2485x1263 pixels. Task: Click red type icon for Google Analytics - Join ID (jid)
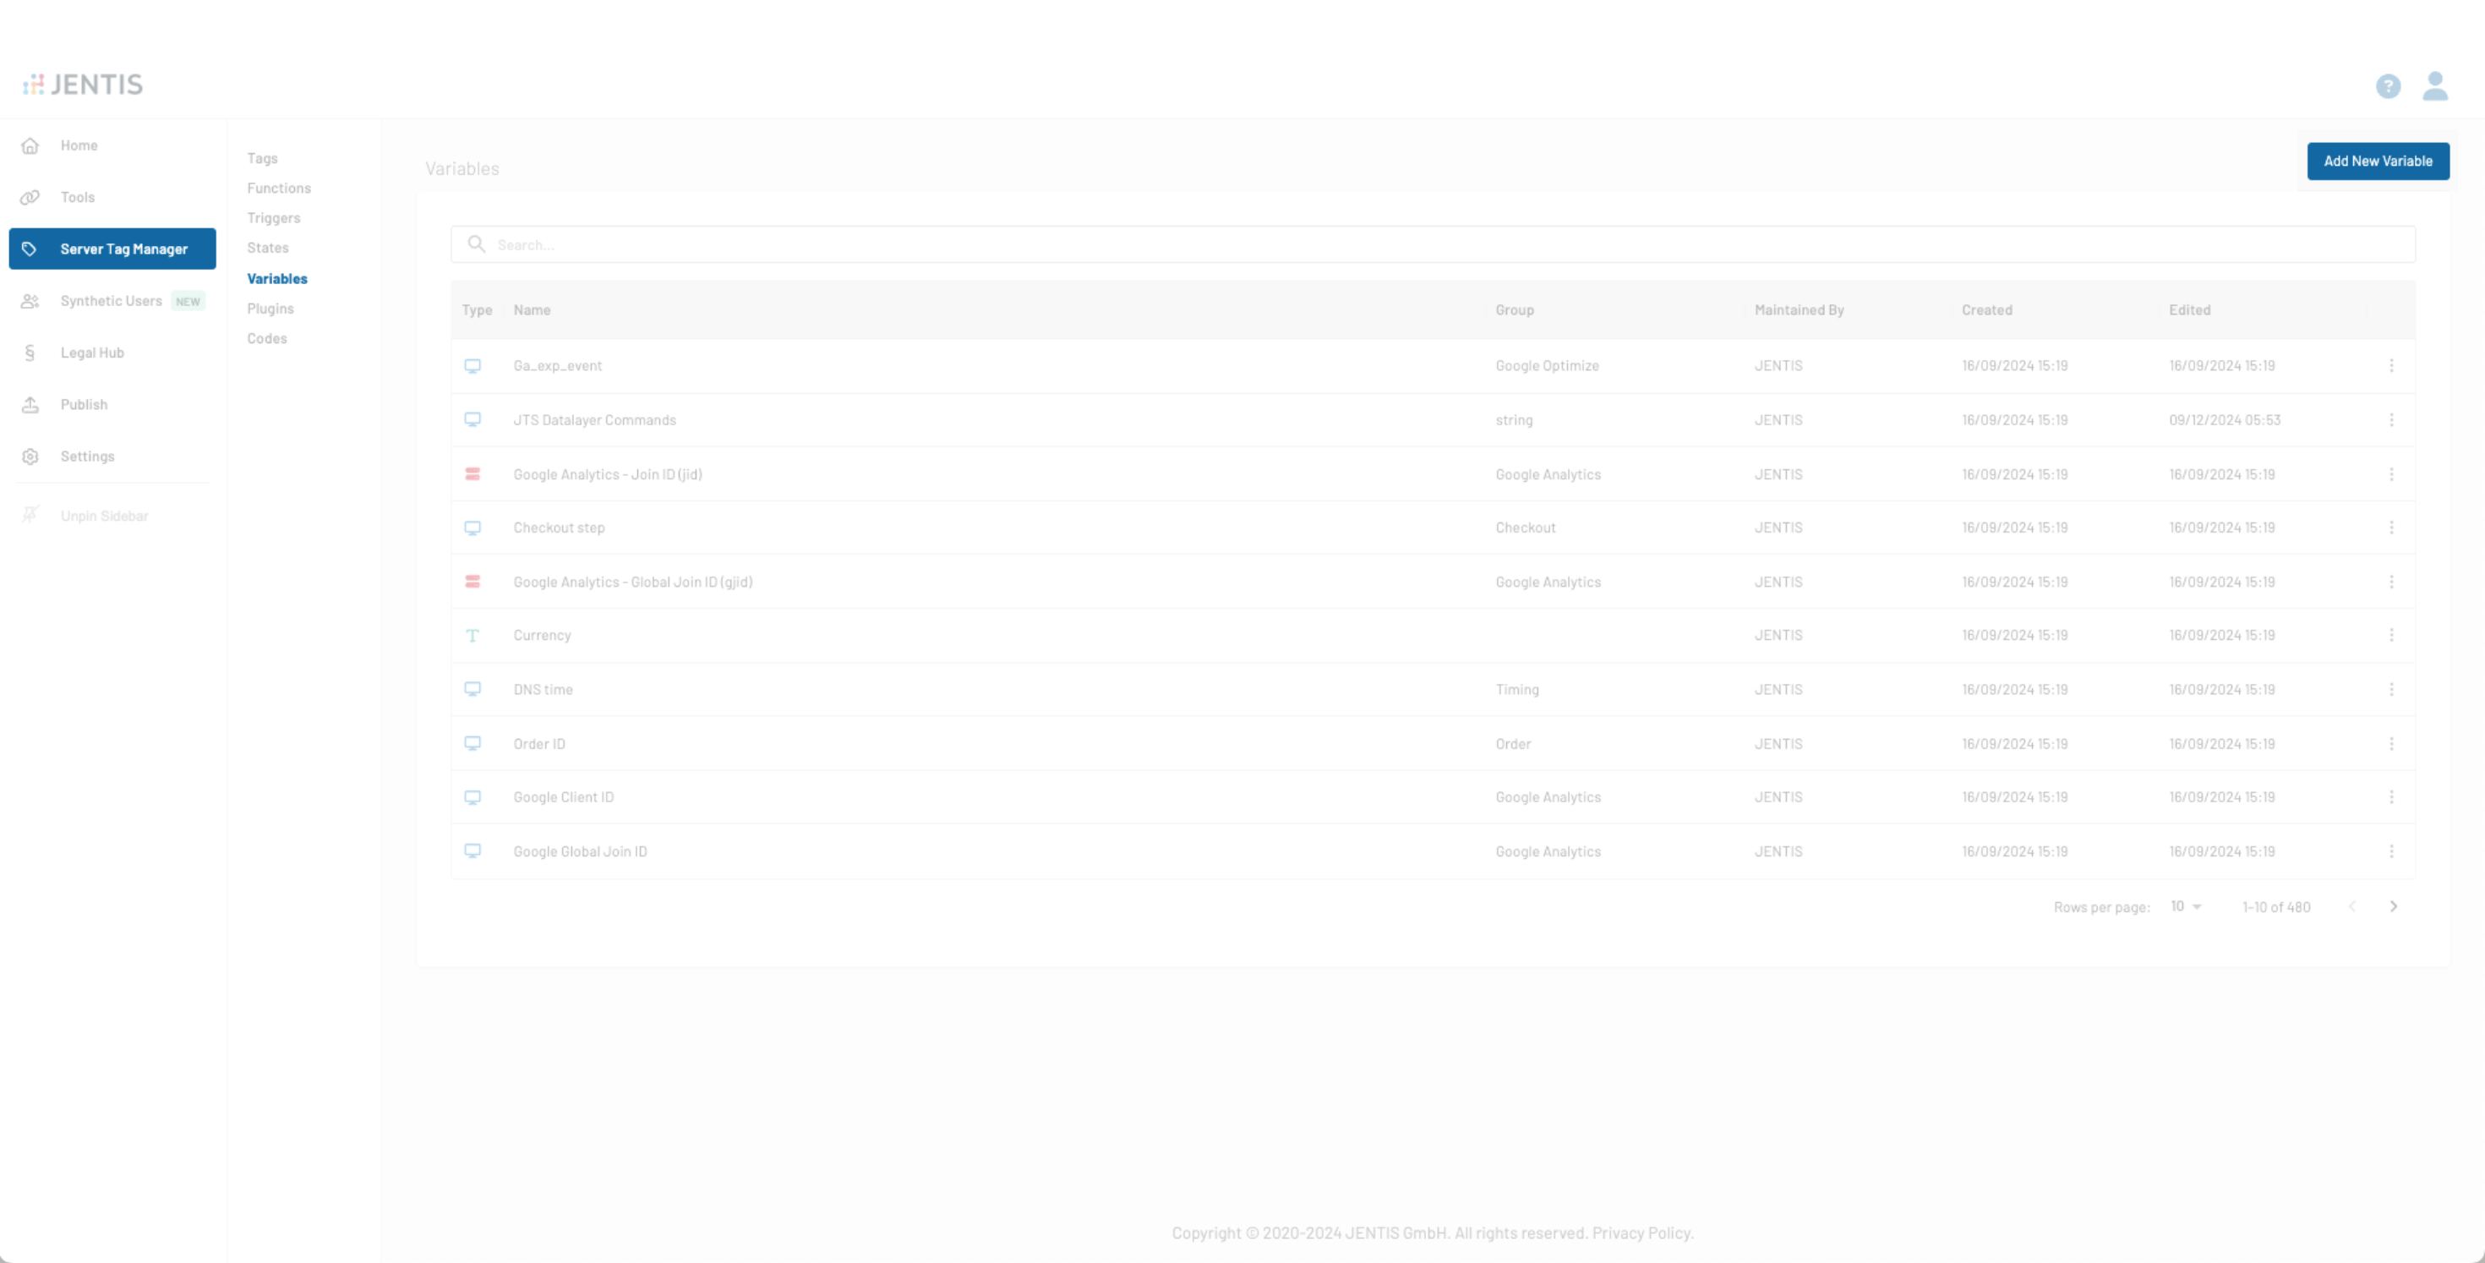(x=472, y=473)
